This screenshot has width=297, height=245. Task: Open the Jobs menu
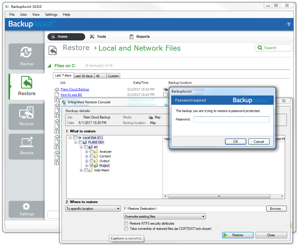pyautogui.click(x=23, y=15)
